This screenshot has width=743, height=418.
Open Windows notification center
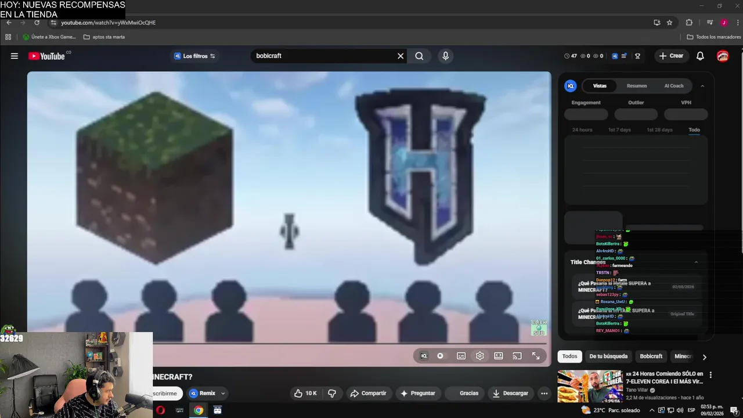click(x=734, y=410)
